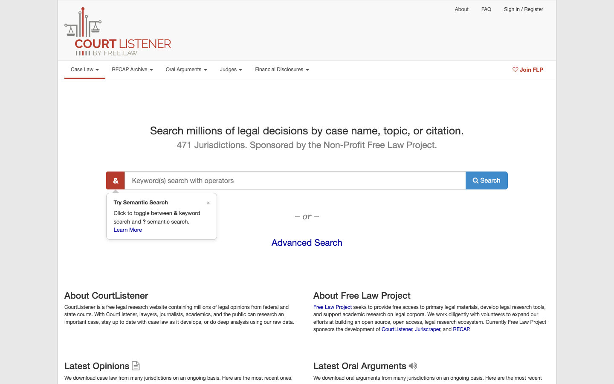Click the CourtListener link in sponsor paragraph
Viewport: 614px width, 384px height.
coord(397,329)
